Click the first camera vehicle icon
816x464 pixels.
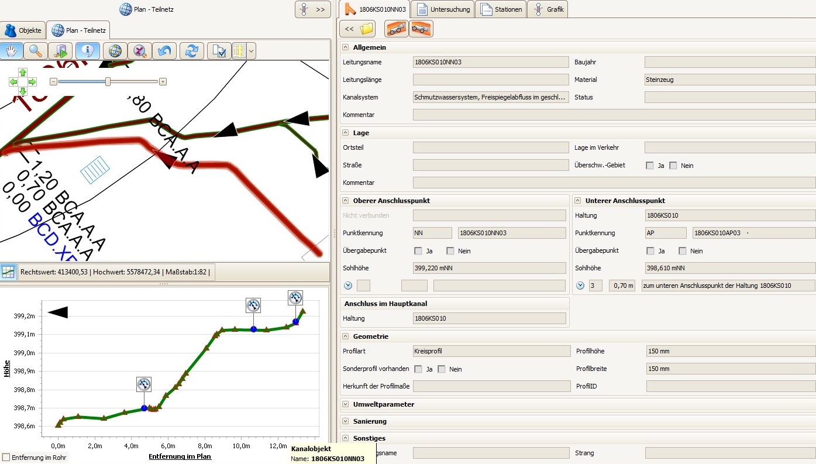pos(396,29)
